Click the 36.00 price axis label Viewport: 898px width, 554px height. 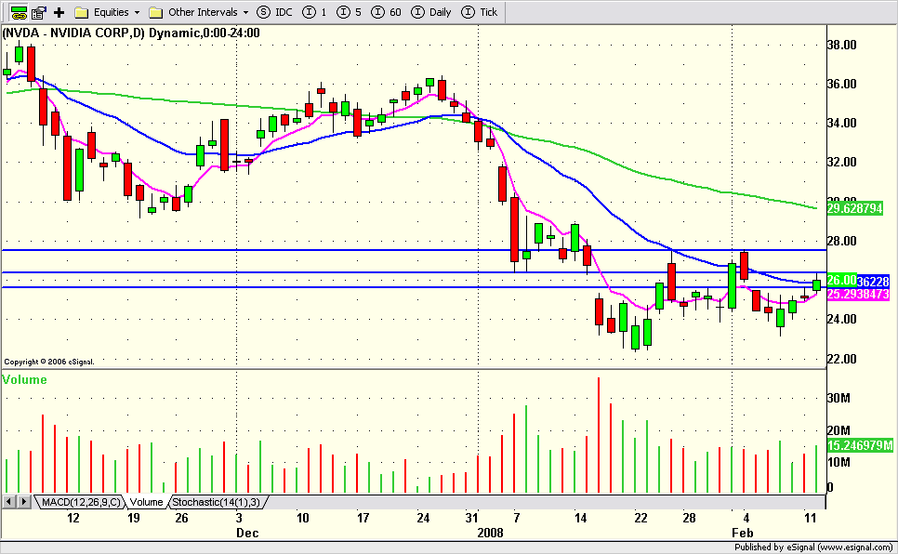[x=842, y=84]
